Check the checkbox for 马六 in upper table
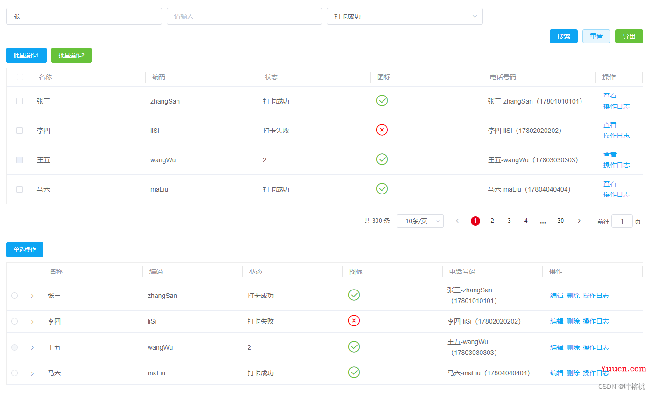 point(20,189)
